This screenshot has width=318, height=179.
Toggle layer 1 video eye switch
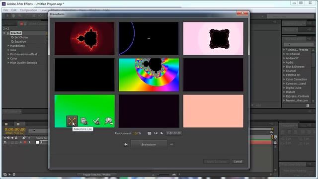[x=5, y=143]
